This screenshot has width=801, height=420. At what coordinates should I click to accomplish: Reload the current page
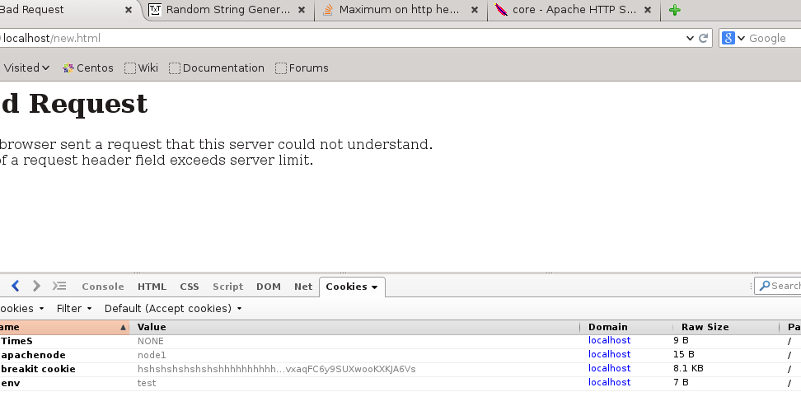(704, 38)
